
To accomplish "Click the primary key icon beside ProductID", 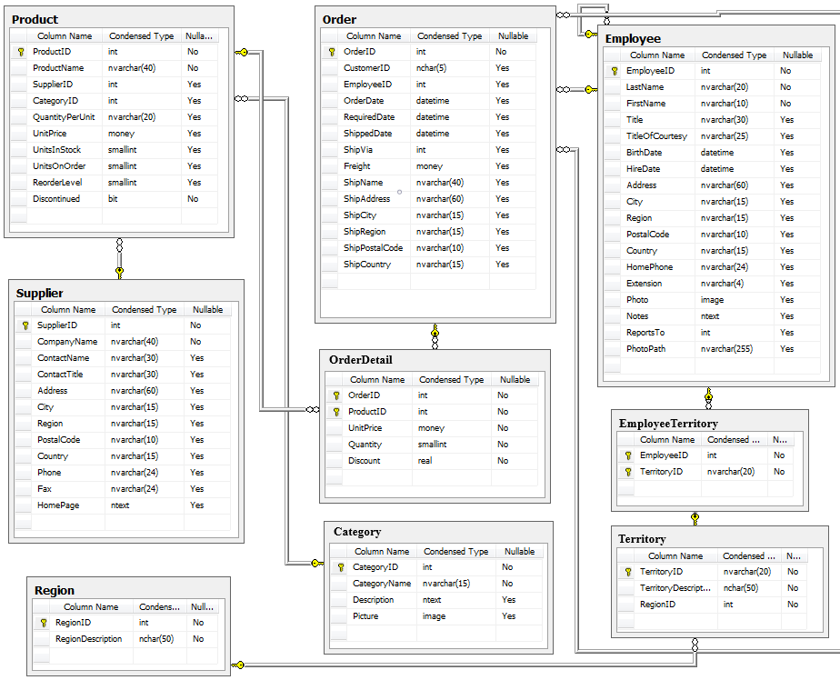I will (21, 52).
